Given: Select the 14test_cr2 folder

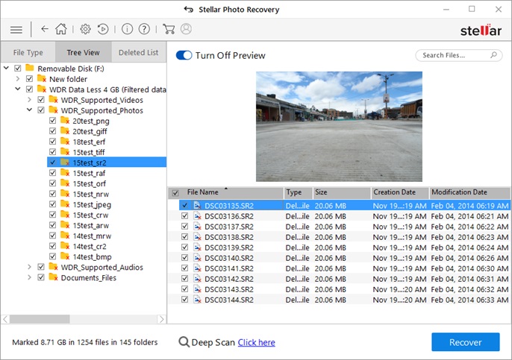Looking at the screenshot, I should (x=90, y=246).
